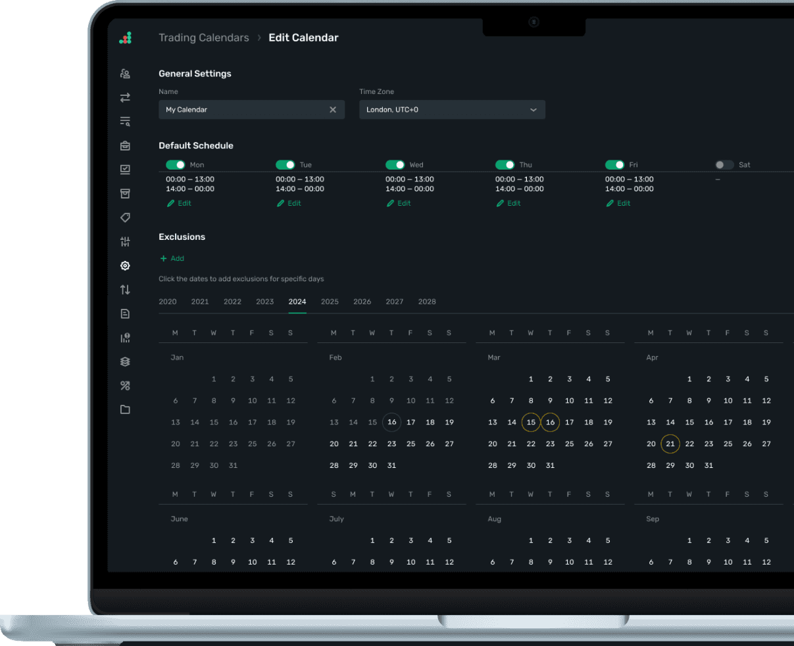Click Friday's 14:00 – 00:00 time range
The width and height of the screenshot is (794, 646).
point(630,189)
